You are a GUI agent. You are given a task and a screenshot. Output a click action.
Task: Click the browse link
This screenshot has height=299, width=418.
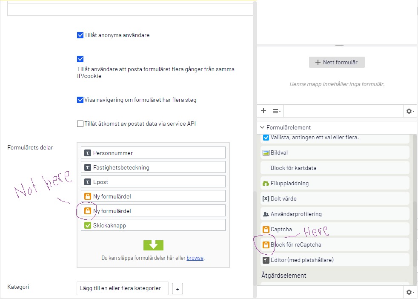click(x=195, y=258)
